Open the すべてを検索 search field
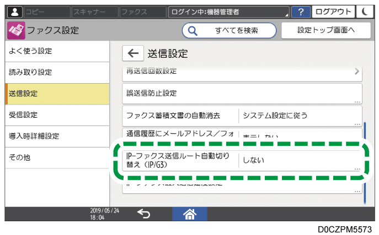The image size is (379, 235). pyautogui.click(x=229, y=31)
